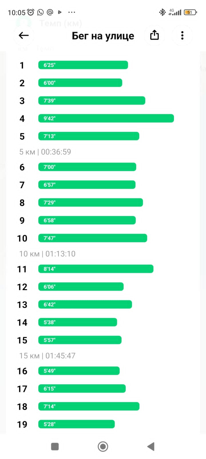Tap the alarm clock status icon
Viewport: 206px width, 459px height.
(31, 12)
